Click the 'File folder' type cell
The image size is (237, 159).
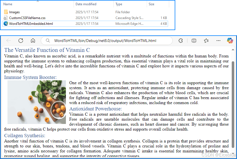click(123, 12)
